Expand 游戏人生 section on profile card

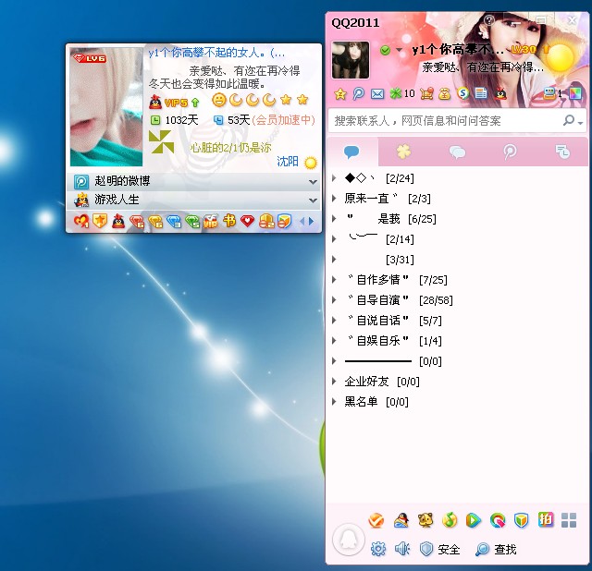coord(193,200)
